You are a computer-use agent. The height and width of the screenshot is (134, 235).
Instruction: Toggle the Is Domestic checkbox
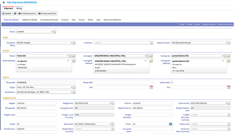172,82
